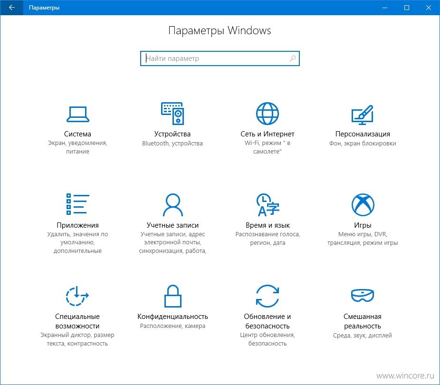This screenshot has height=385, width=440.
Task: Open the Mixed reality headset icon
Action: point(362,295)
